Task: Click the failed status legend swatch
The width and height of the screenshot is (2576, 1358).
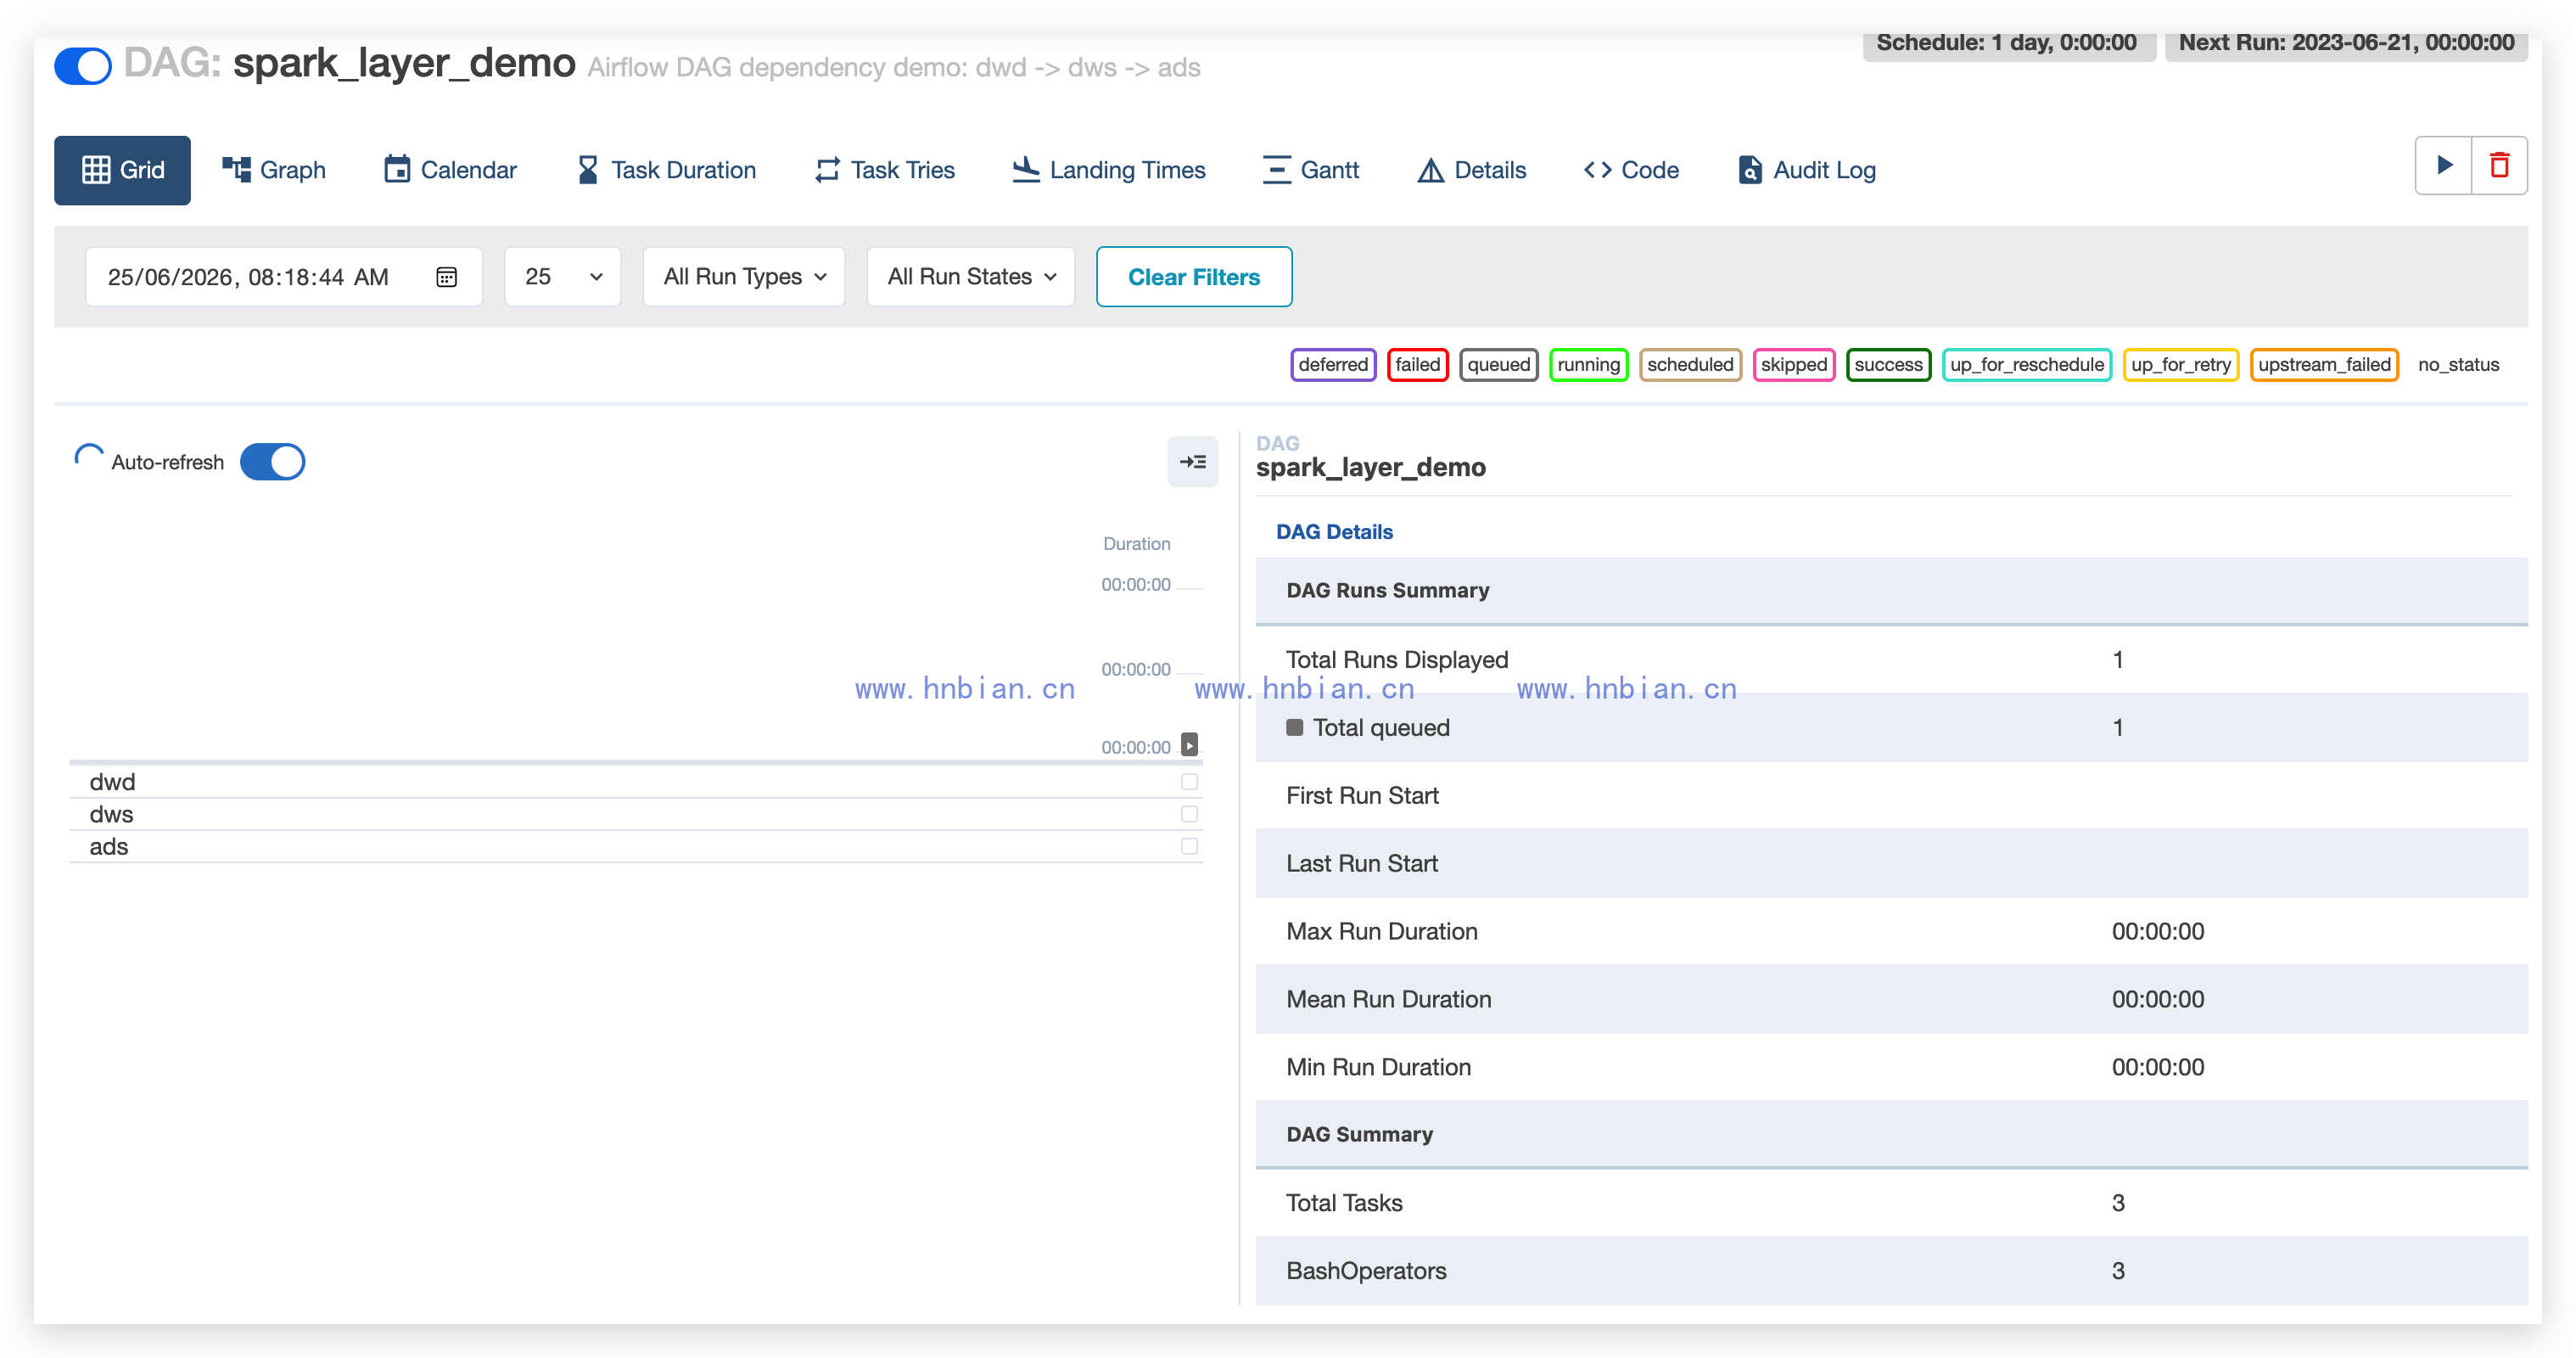Action: coord(1417,365)
